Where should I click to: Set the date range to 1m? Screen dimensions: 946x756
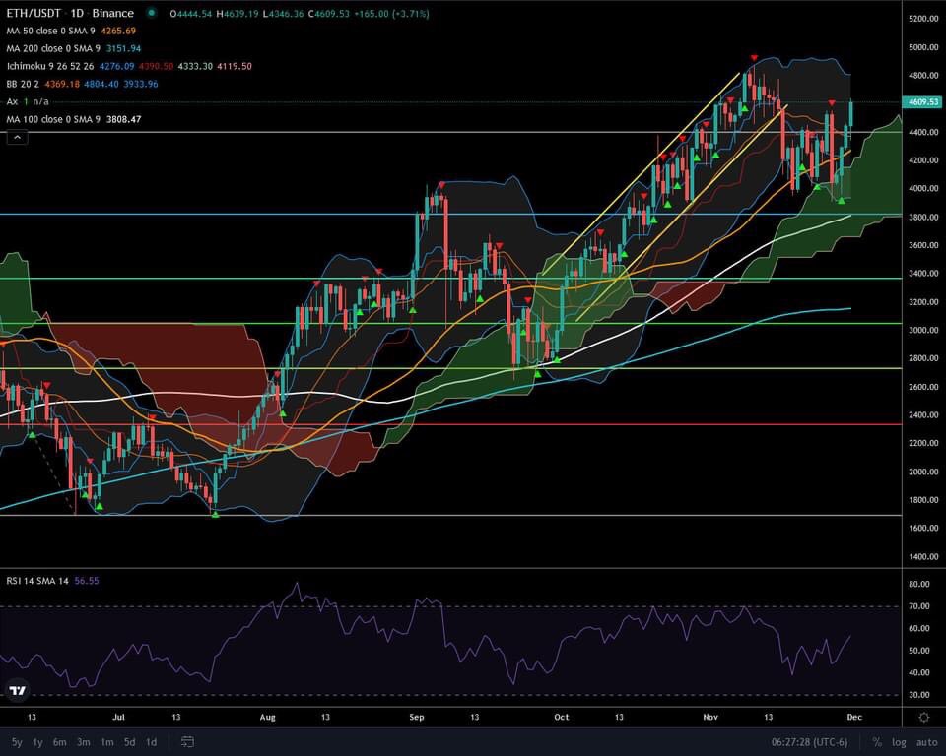(106, 742)
